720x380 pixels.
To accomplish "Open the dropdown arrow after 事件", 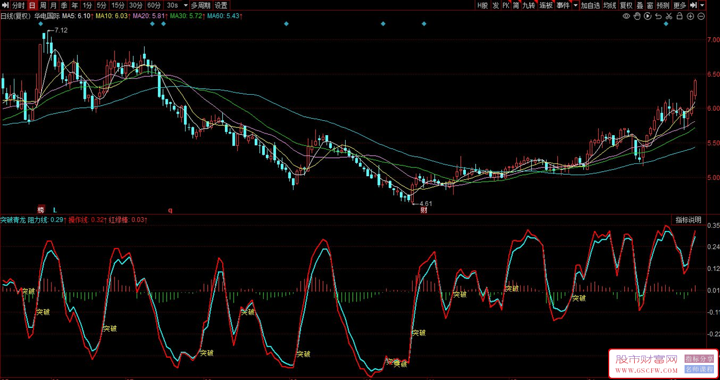I will click(x=575, y=5).
